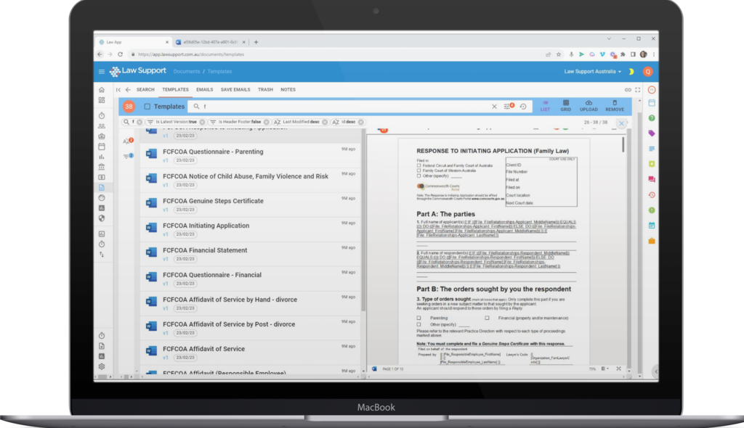The height and width of the screenshot is (428, 744).
Task: Switch to GRID view
Action: click(x=565, y=106)
